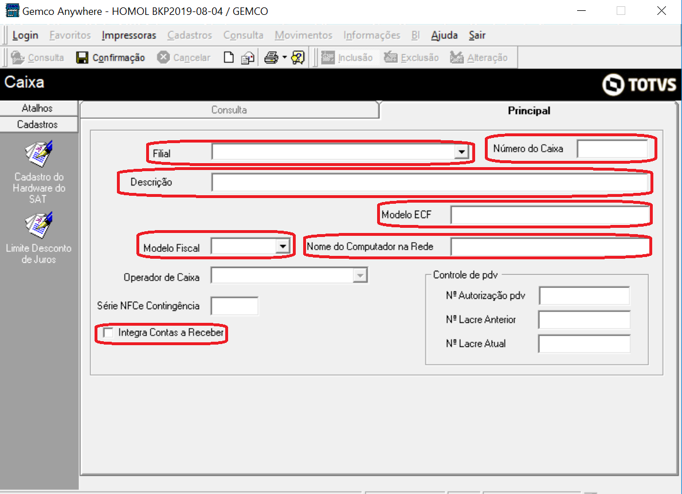Click the Exclusão toolbar icon

[x=391, y=57]
